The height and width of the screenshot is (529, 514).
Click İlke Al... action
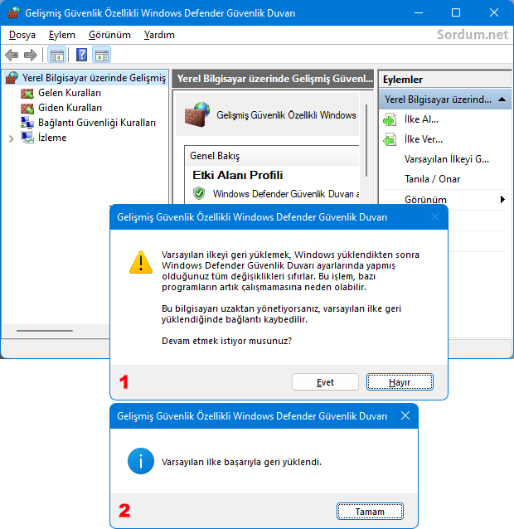tap(421, 119)
